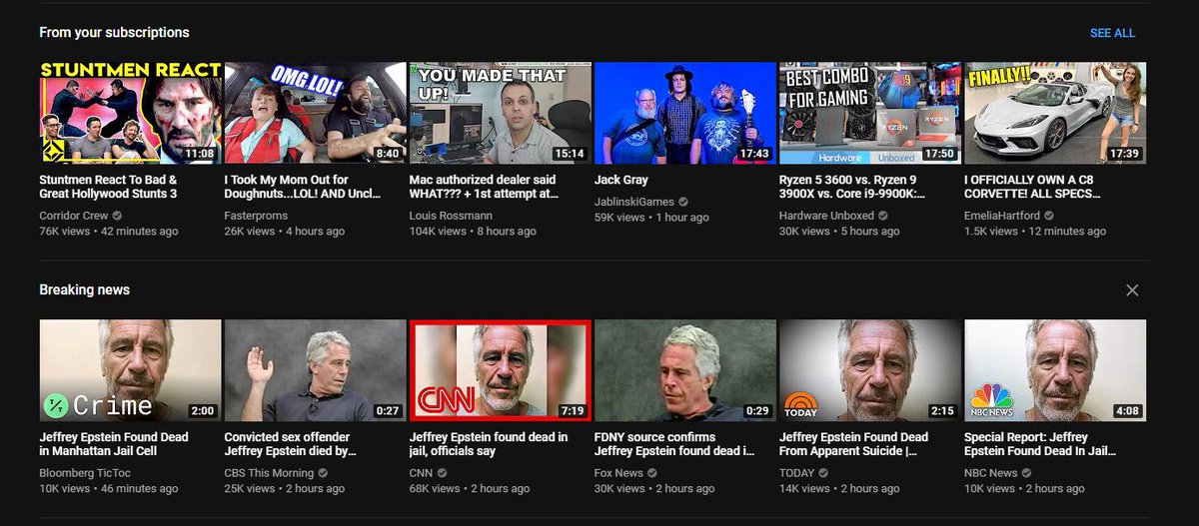Open 'Jack Gray' video title
Image resolution: width=1199 pixels, height=526 pixels.
[621, 180]
